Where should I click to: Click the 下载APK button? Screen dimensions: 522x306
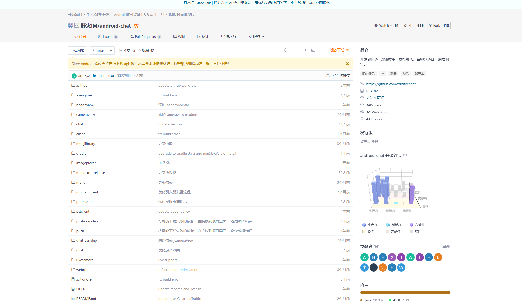[x=77, y=50]
